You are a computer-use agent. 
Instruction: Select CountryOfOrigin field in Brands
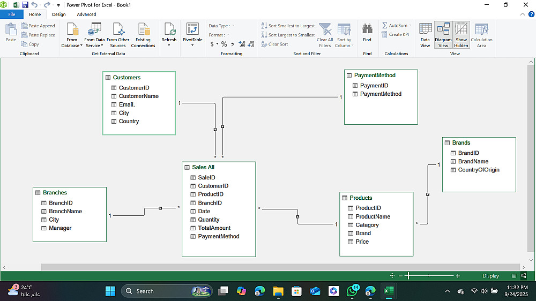coord(479,170)
